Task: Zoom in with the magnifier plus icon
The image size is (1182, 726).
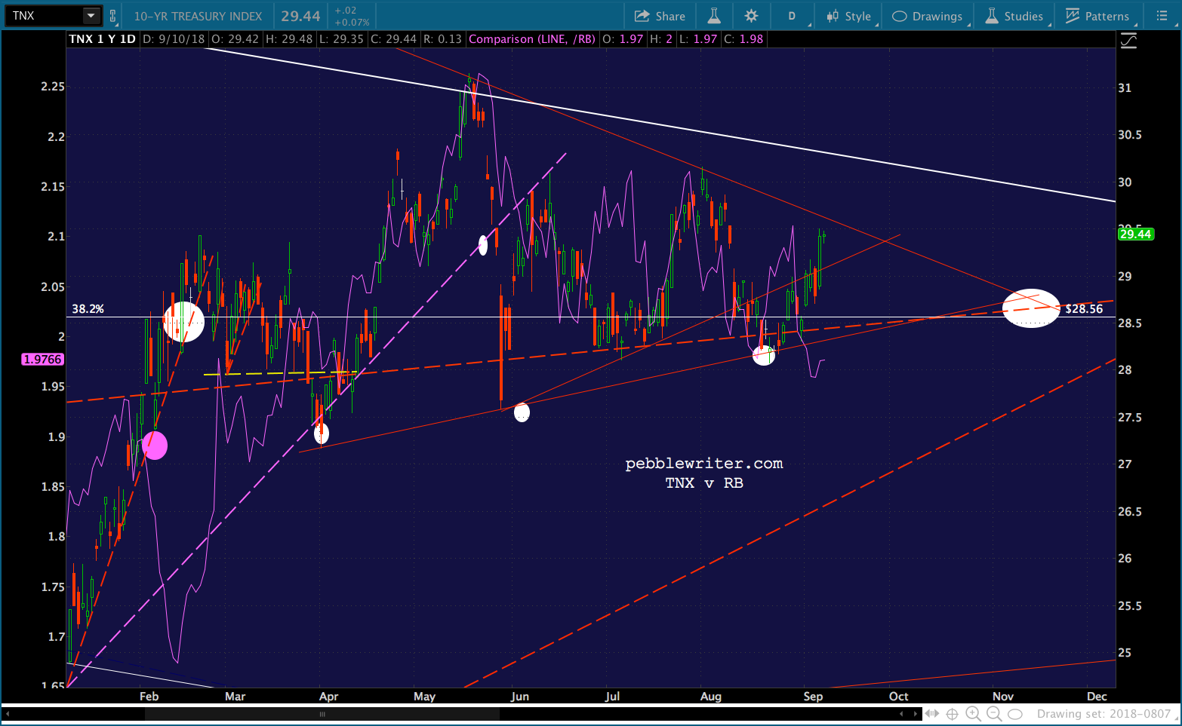Action: [x=974, y=714]
